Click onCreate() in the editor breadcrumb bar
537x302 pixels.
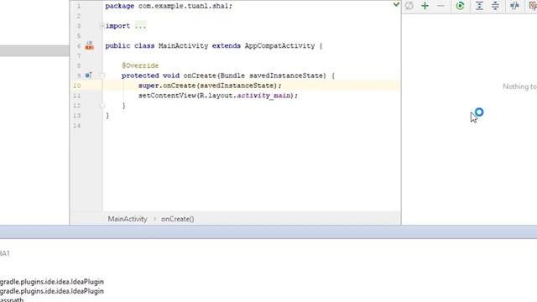click(x=177, y=219)
